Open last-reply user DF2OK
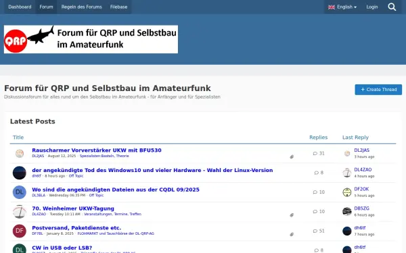This screenshot has width=406, height=253. [x=361, y=189]
